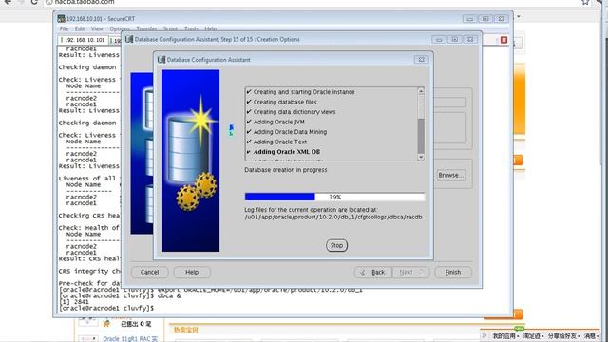Open SecureCRT Help menu
Image resolution: width=608 pixels, height=342 pixels.
211,28
